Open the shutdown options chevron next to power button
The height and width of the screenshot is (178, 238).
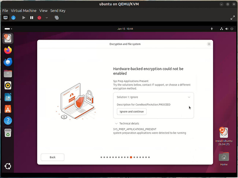tap(46, 18)
